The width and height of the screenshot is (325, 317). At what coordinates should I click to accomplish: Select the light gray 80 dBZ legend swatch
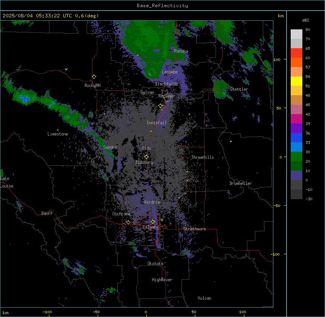tap(296, 34)
